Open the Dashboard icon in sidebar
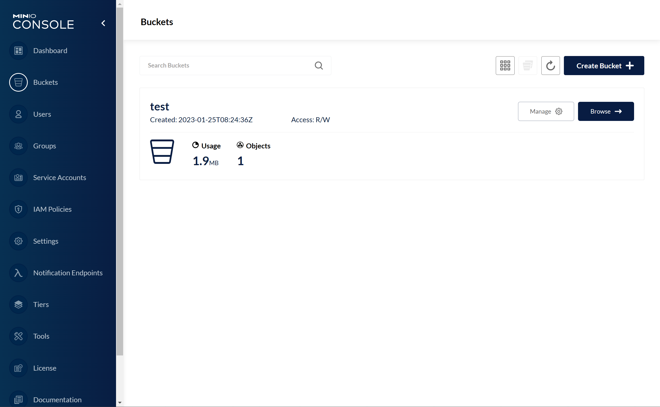The width and height of the screenshot is (660, 407). [x=18, y=51]
